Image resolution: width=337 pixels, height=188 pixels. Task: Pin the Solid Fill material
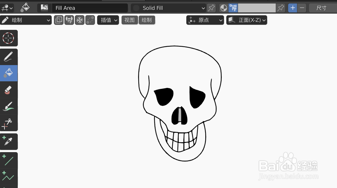211,8
